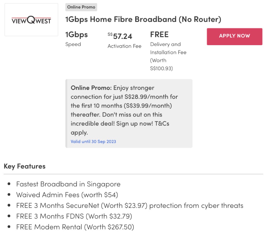
Task: Click the FREE delivery heading
Action: click(159, 35)
